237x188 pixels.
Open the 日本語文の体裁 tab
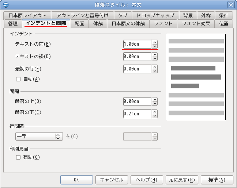coord(128,23)
